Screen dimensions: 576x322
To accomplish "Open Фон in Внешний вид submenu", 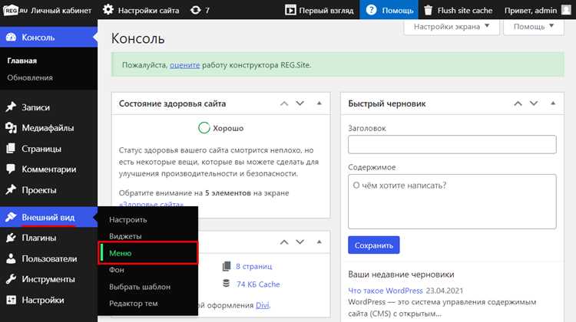I will [117, 270].
